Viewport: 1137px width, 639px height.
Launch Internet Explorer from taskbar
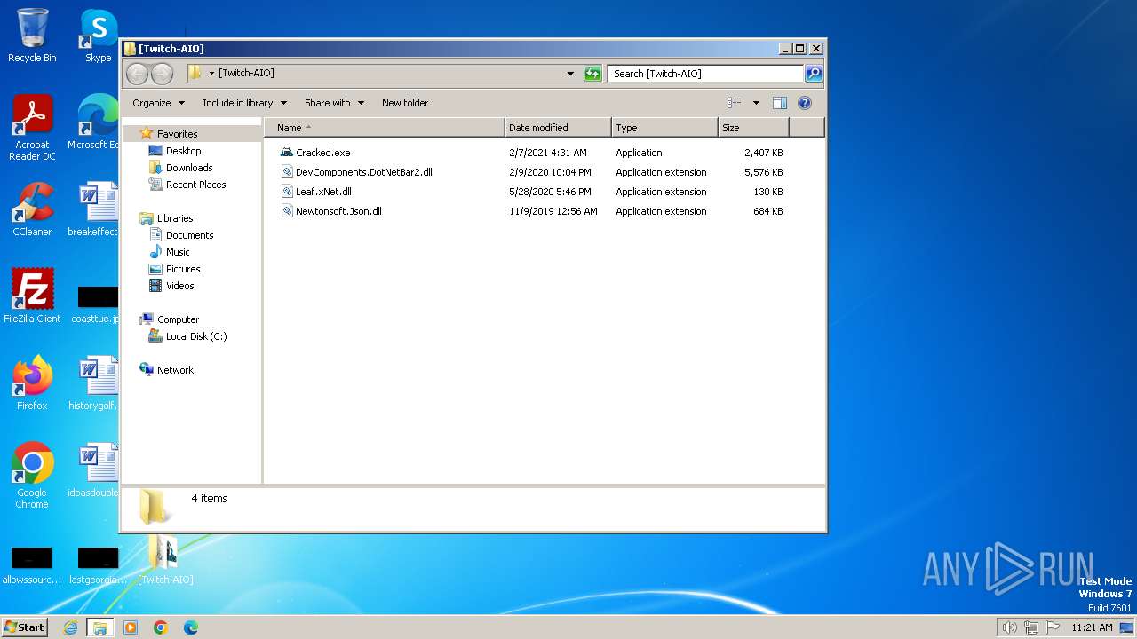(71, 627)
